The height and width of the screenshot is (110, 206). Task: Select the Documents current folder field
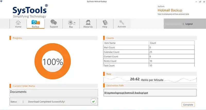click(x=54, y=93)
